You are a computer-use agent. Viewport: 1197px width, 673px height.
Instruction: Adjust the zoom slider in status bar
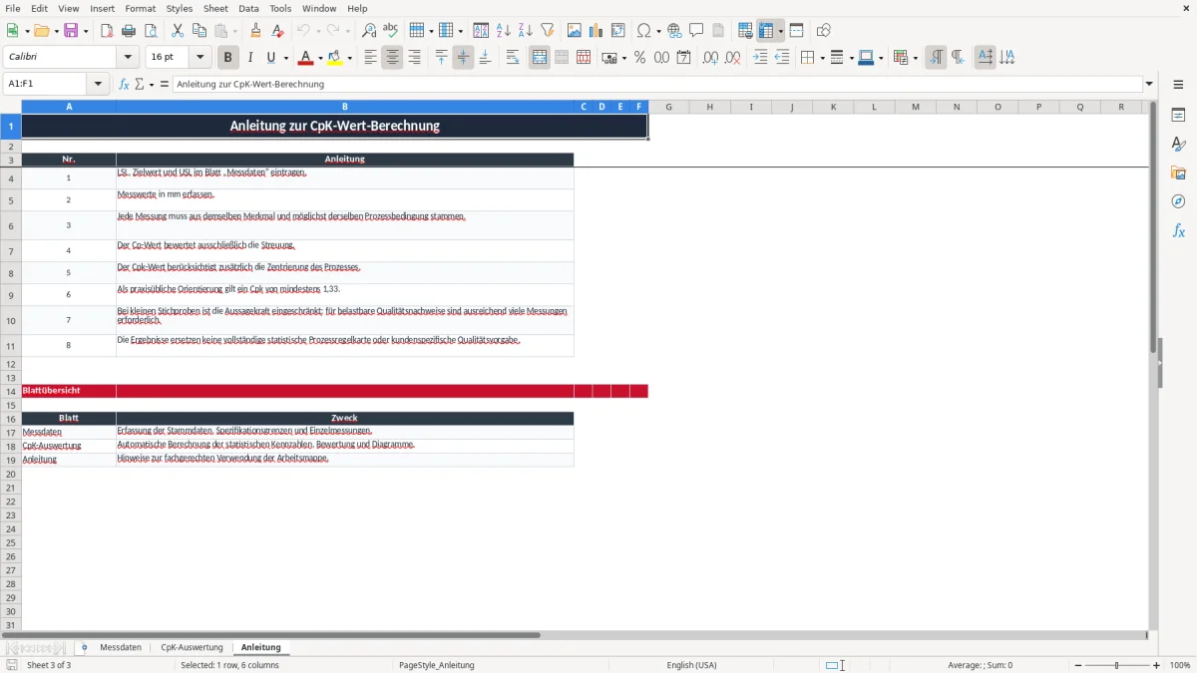[x=1116, y=665]
